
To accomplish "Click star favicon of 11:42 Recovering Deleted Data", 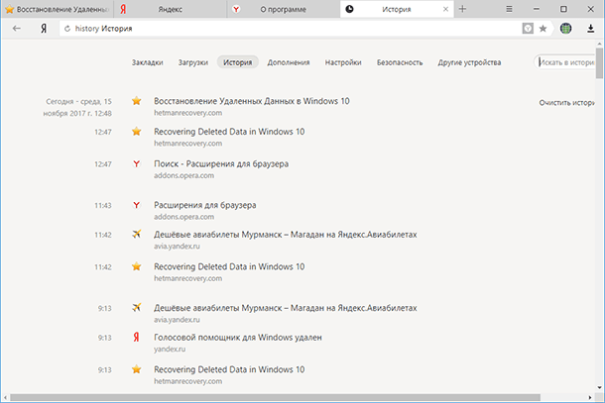I will pyautogui.click(x=136, y=266).
